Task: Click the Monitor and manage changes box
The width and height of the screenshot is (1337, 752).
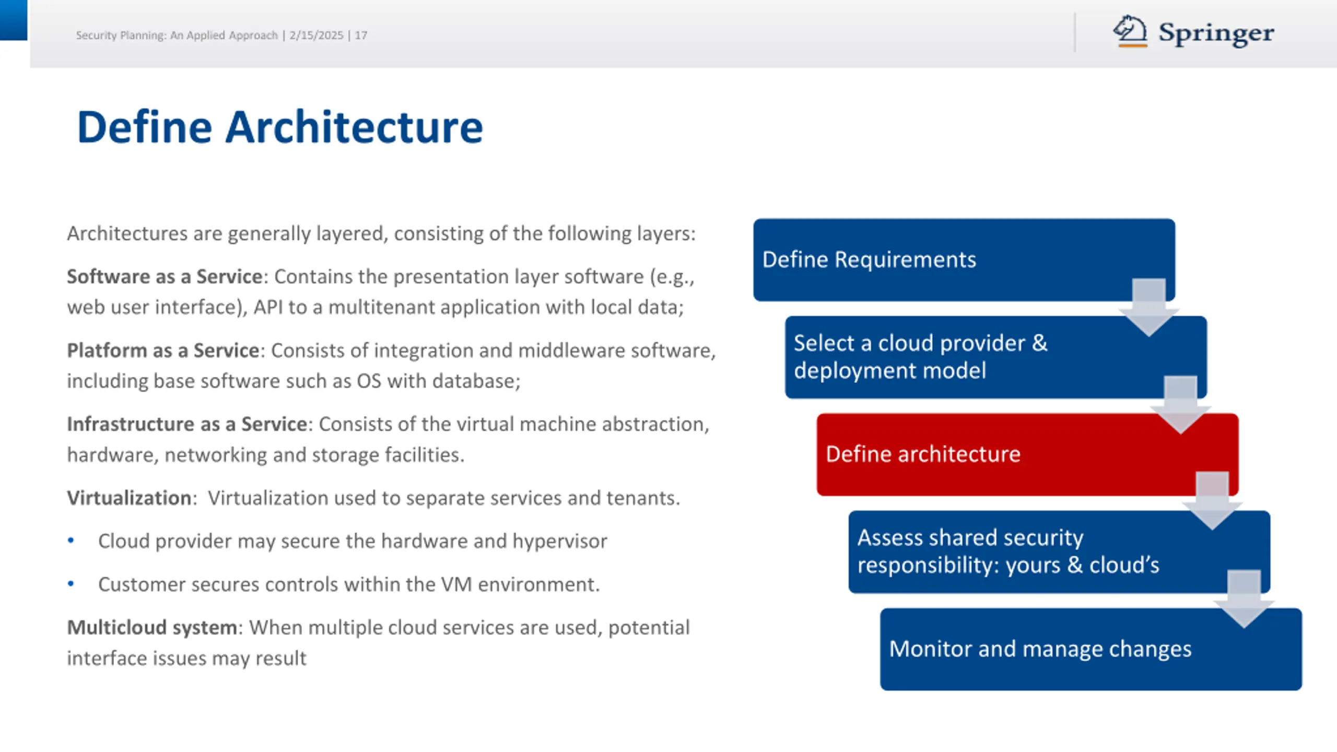Action: (x=1091, y=649)
